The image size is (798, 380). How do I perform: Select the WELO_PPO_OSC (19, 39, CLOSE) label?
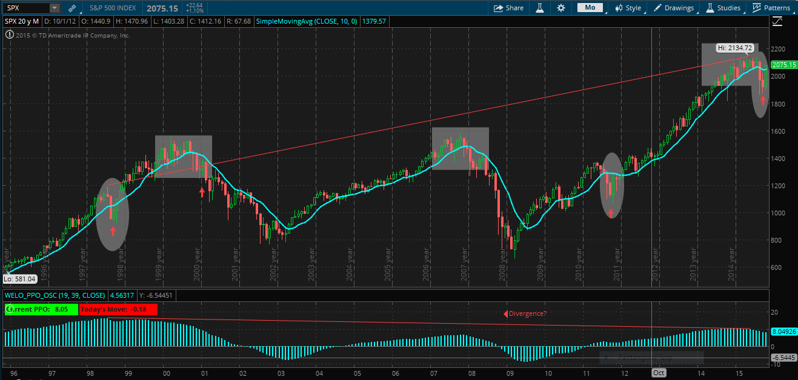[55, 295]
